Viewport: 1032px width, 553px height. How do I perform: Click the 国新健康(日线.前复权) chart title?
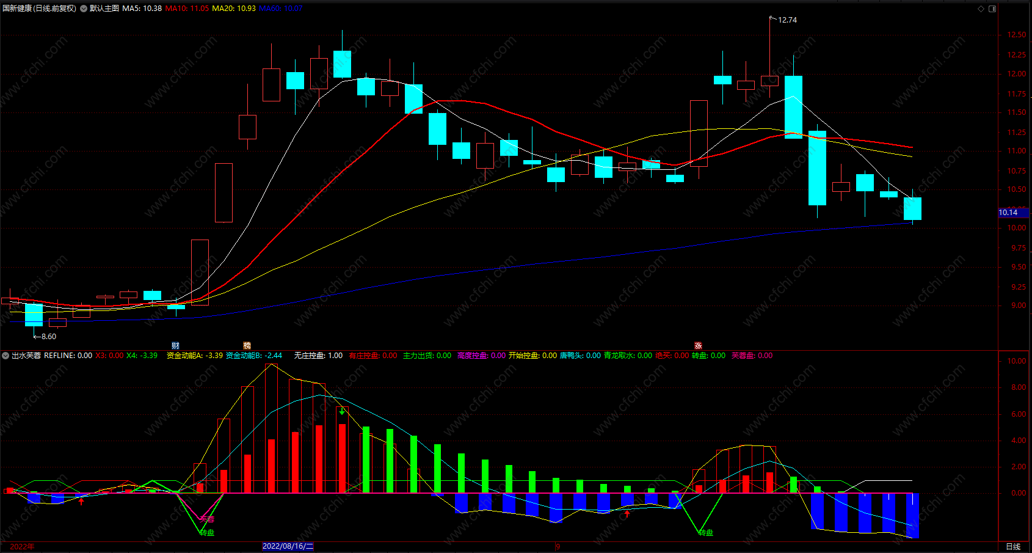click(x=40, y=9)
